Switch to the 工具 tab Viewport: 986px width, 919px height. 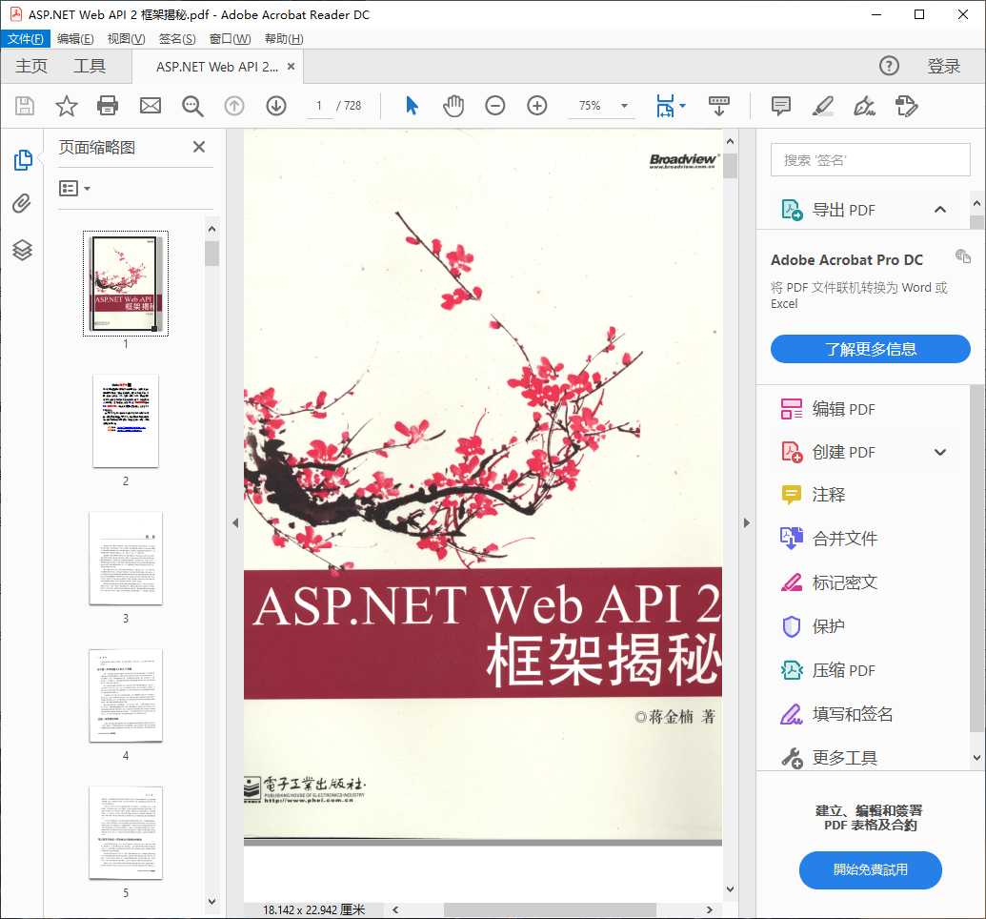(91, 66)
